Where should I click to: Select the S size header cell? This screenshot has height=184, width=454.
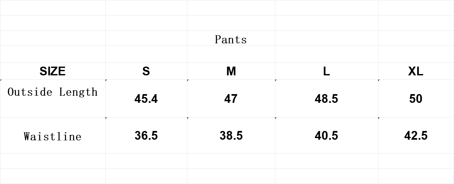click(146, 71)
